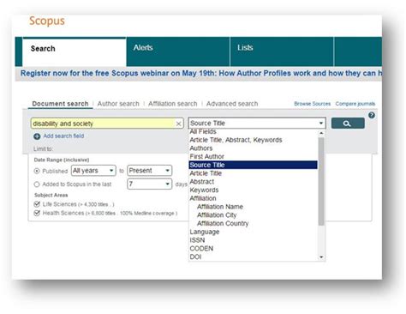This screenshot has height=314, width=406.
Task: Open the All years dropdown
Action: [x=93, y=171]
